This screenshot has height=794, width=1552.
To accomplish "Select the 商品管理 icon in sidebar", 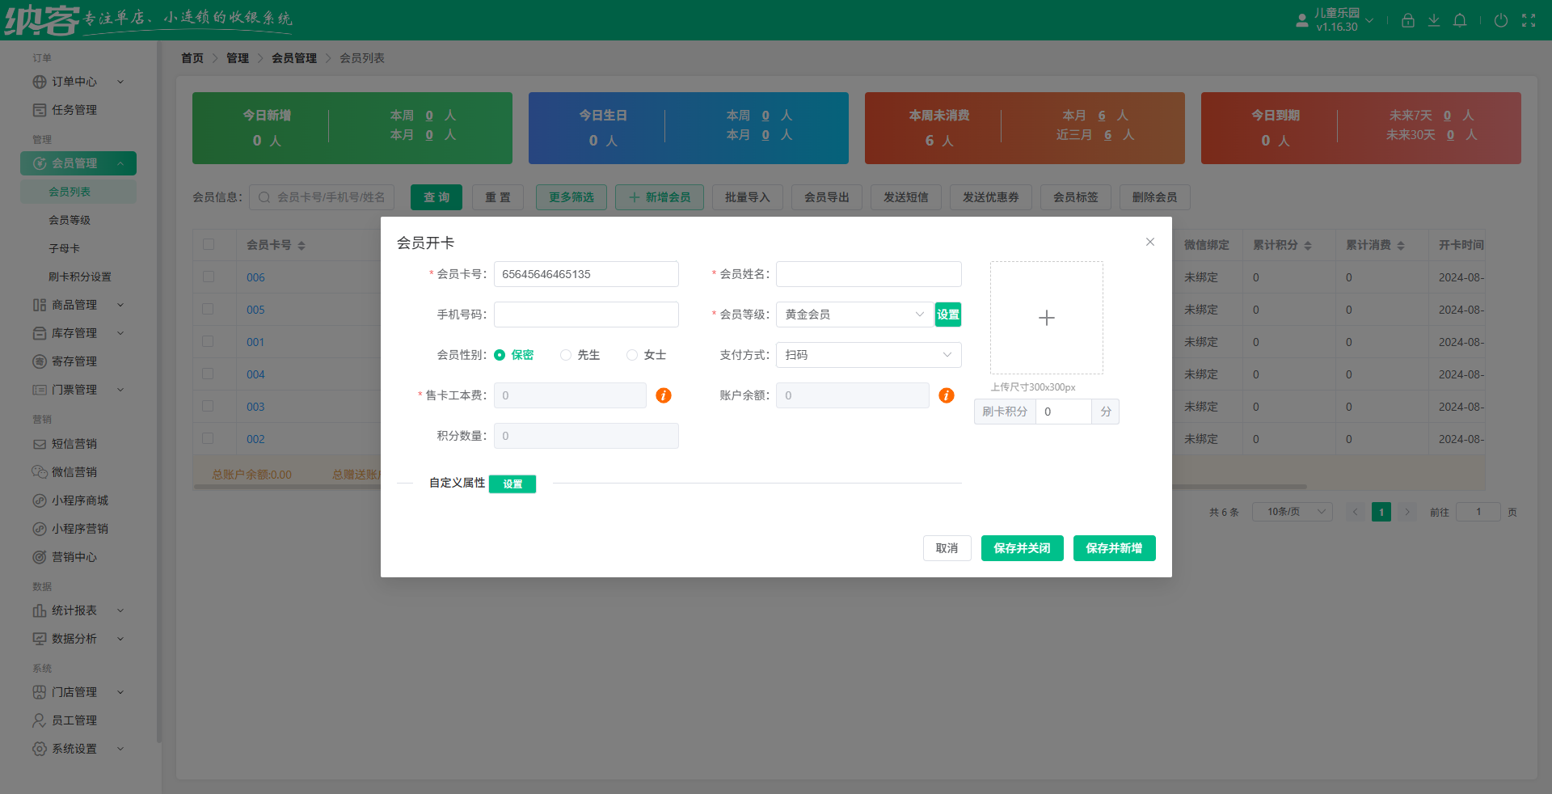I will pyautogui.click(x=40, y=305).
